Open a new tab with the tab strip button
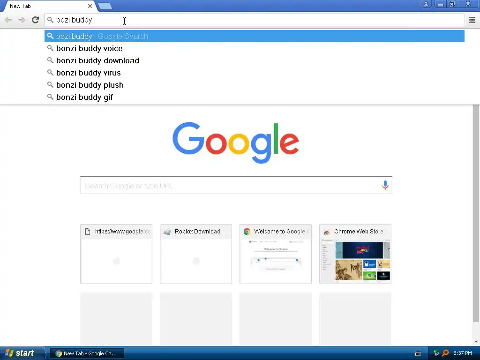 (105, 6)
